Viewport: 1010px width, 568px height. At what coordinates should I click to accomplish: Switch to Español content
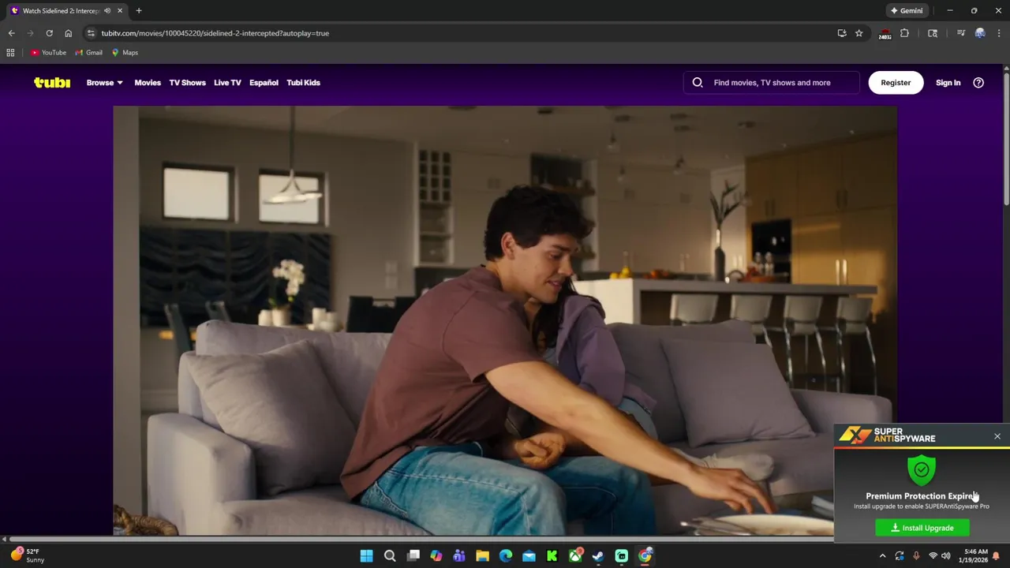pos(264,82)
